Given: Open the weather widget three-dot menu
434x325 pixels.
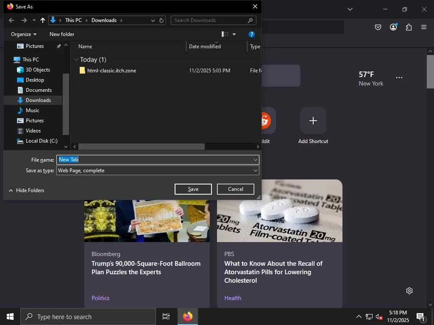Looking at the screenshot, I should click(x=399, y=78).
